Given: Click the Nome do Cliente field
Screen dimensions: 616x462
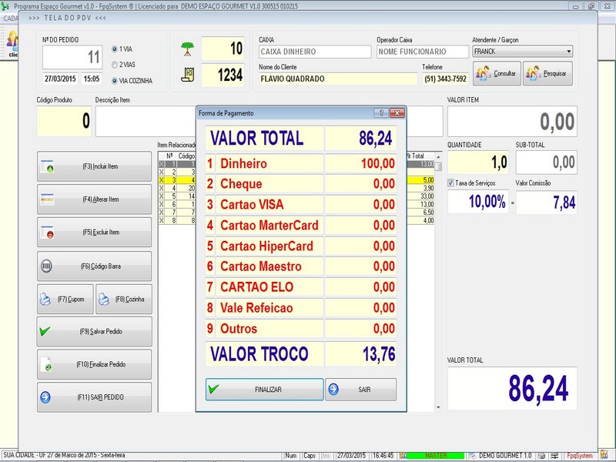Looking at the screenshot, I should click(337, 79).
